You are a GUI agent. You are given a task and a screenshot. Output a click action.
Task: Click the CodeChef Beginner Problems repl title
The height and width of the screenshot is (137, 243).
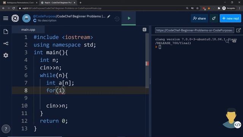point(81,16)
